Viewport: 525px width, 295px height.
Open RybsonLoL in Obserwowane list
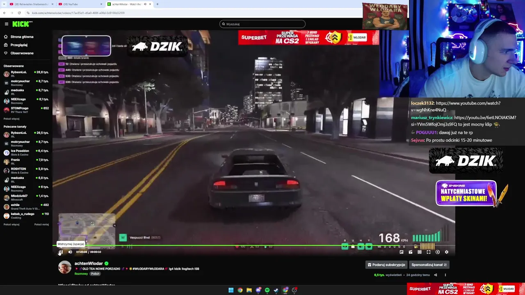pyautogui.click(x=26, y=74)
